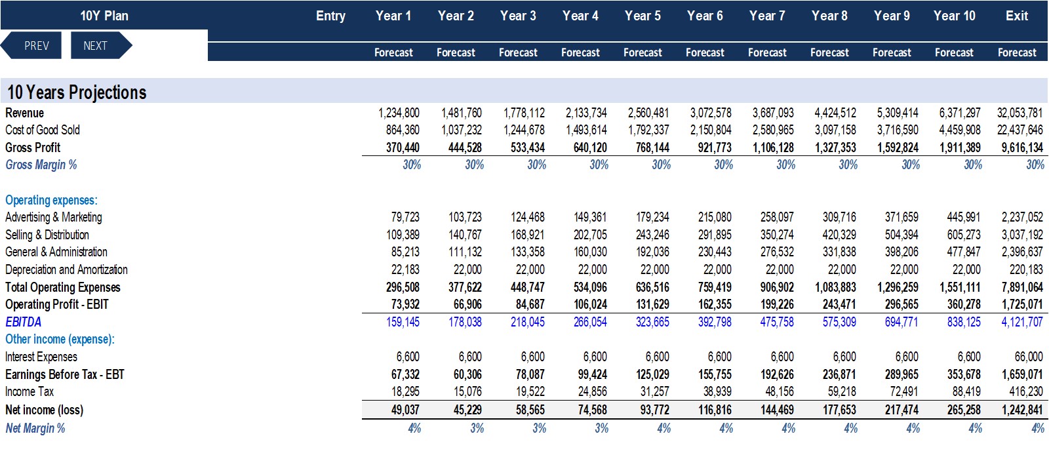The width and height of the screenshot is (1049, 455).
Task: Click gross profit value 640,120
Action: (x=590, y=148)
